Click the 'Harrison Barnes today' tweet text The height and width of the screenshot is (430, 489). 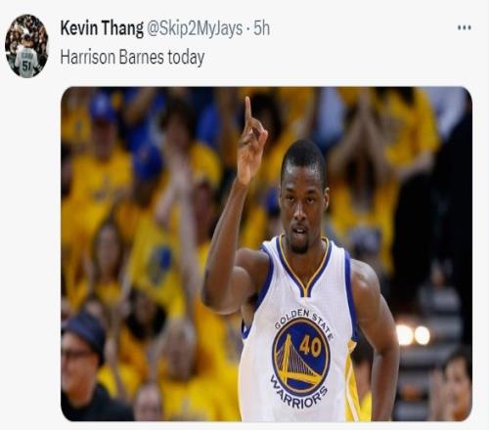(x=132, y=58)
